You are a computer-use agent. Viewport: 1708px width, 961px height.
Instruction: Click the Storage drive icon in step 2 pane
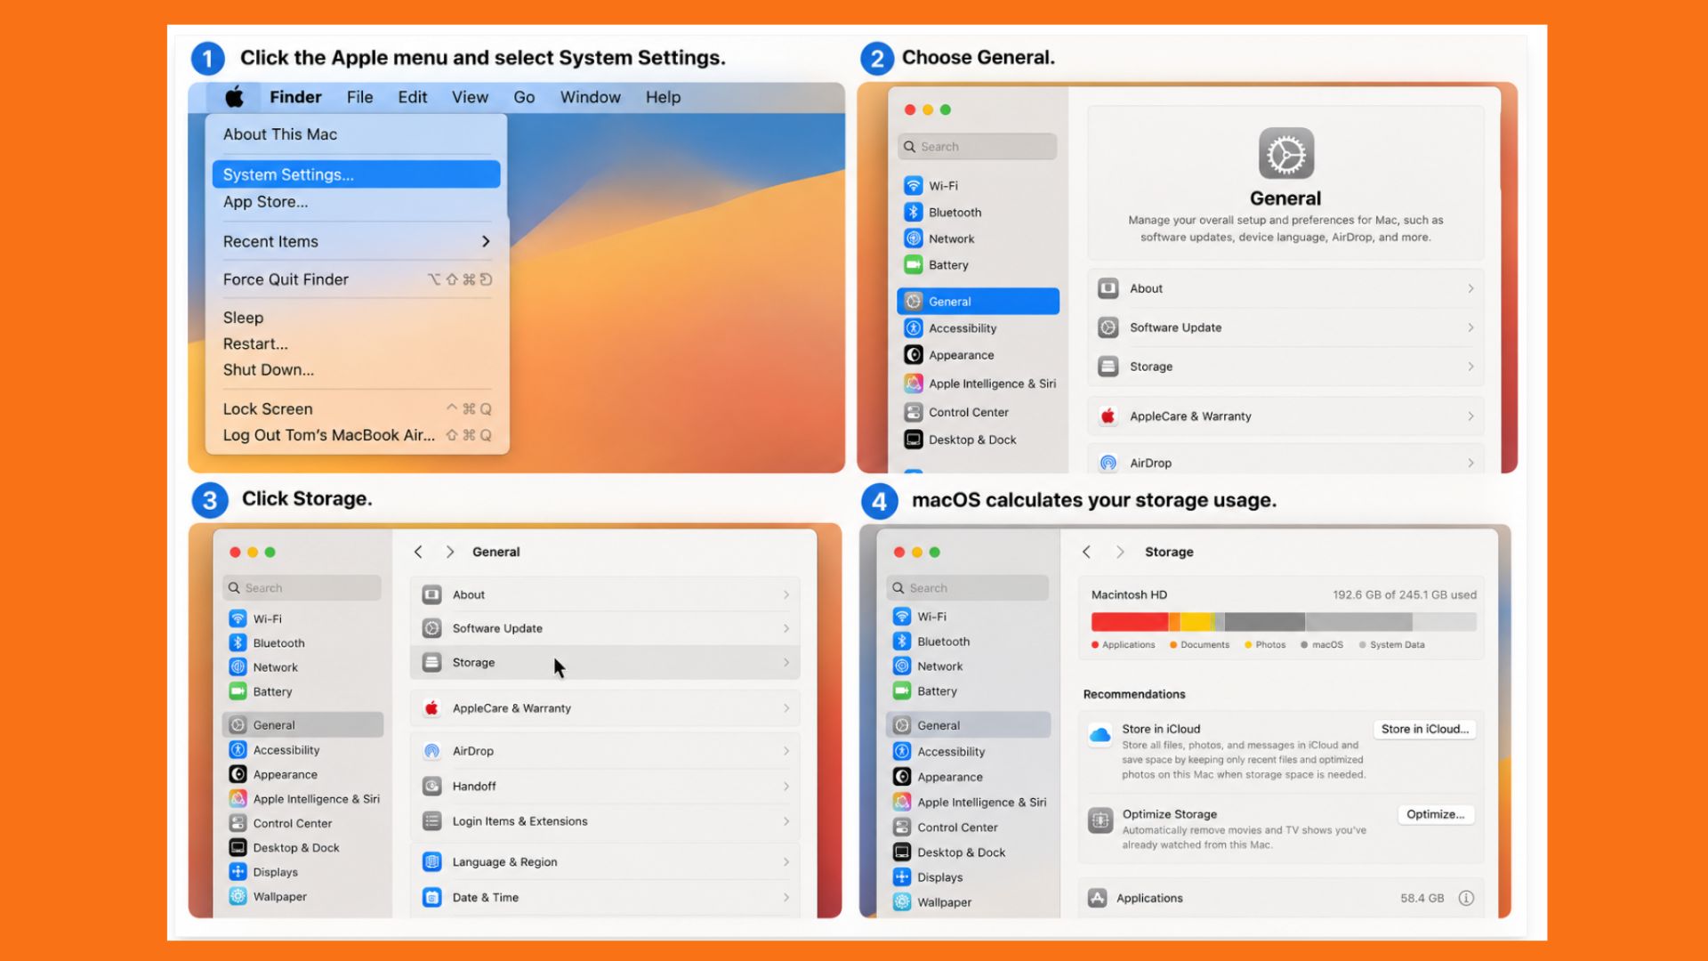pyautogui.click(x=1108, y=367)
